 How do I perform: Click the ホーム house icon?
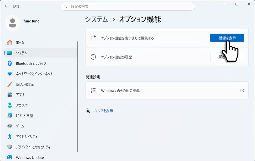point(10,42)
